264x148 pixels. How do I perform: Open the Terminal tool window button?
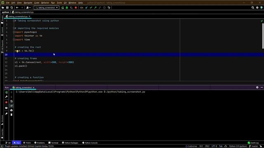point(53,143)
